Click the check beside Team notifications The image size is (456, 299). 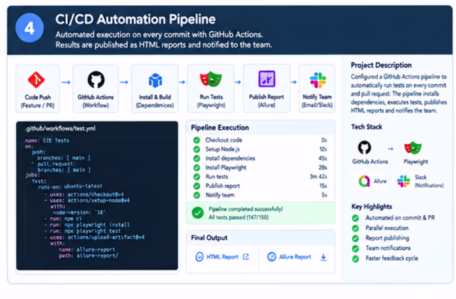356,248
